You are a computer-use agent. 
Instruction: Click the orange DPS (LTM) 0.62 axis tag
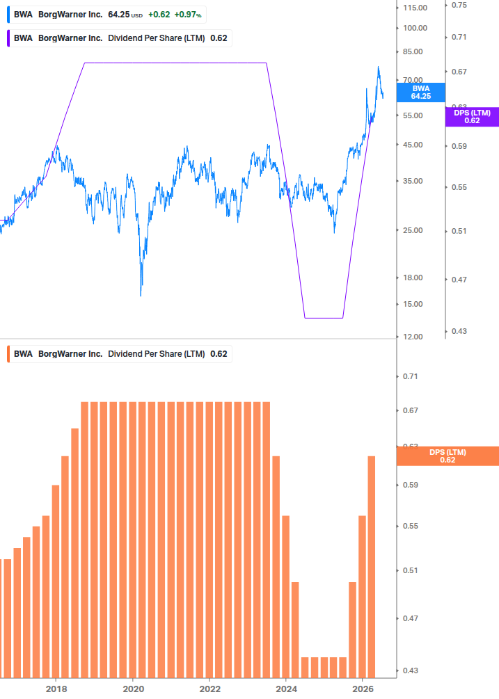(447, 456)
